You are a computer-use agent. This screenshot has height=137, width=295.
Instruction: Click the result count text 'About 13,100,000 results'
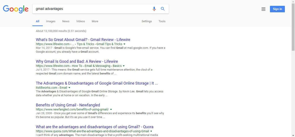pyautogui.click(x=51, y=31)
